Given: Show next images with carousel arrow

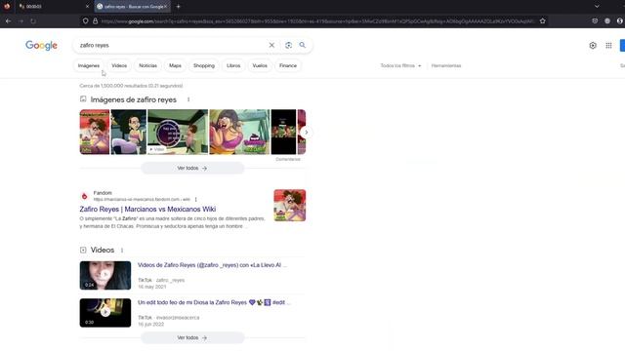Looking at the screenshot, I should (306, 133).
